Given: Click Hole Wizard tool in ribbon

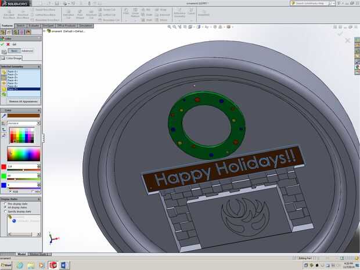Looking at the screenshot, I should coord(80,14).
